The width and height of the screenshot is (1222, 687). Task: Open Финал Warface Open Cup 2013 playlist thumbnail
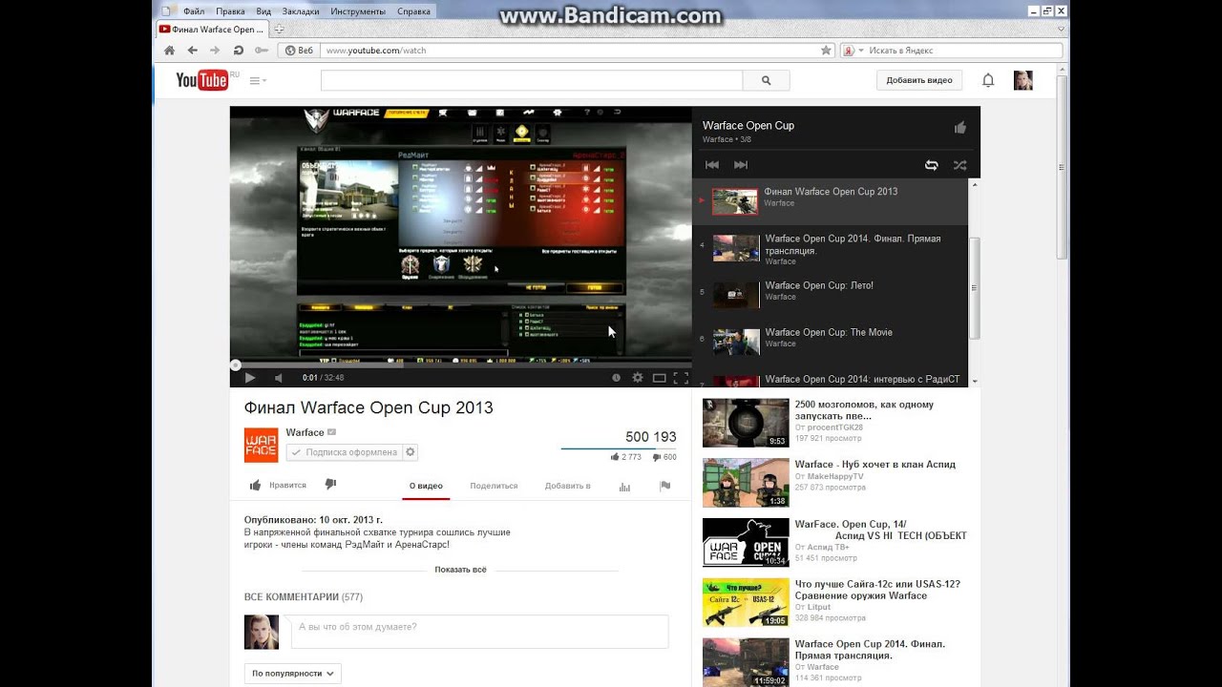(735, 200)
